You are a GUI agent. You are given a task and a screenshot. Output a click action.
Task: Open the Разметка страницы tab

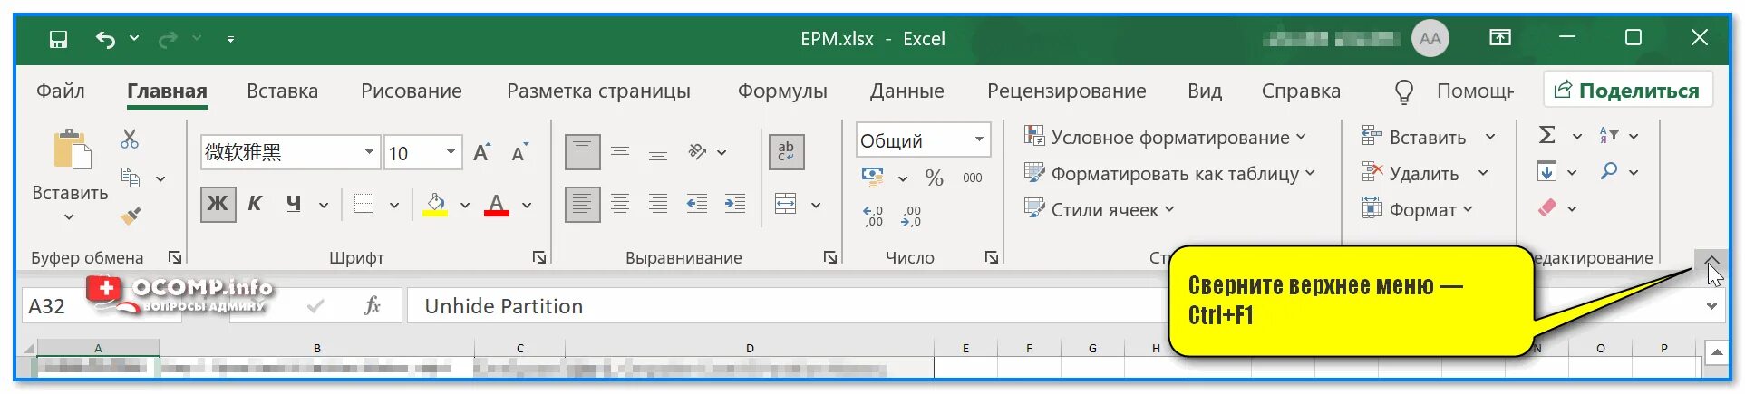tap(598, 91)
